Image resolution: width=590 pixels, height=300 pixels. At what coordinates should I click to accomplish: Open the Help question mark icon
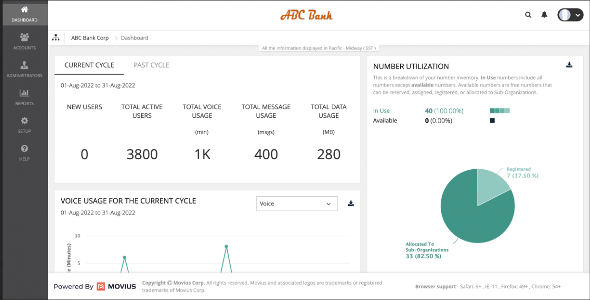pyautogui.click(x=24, y=149)
